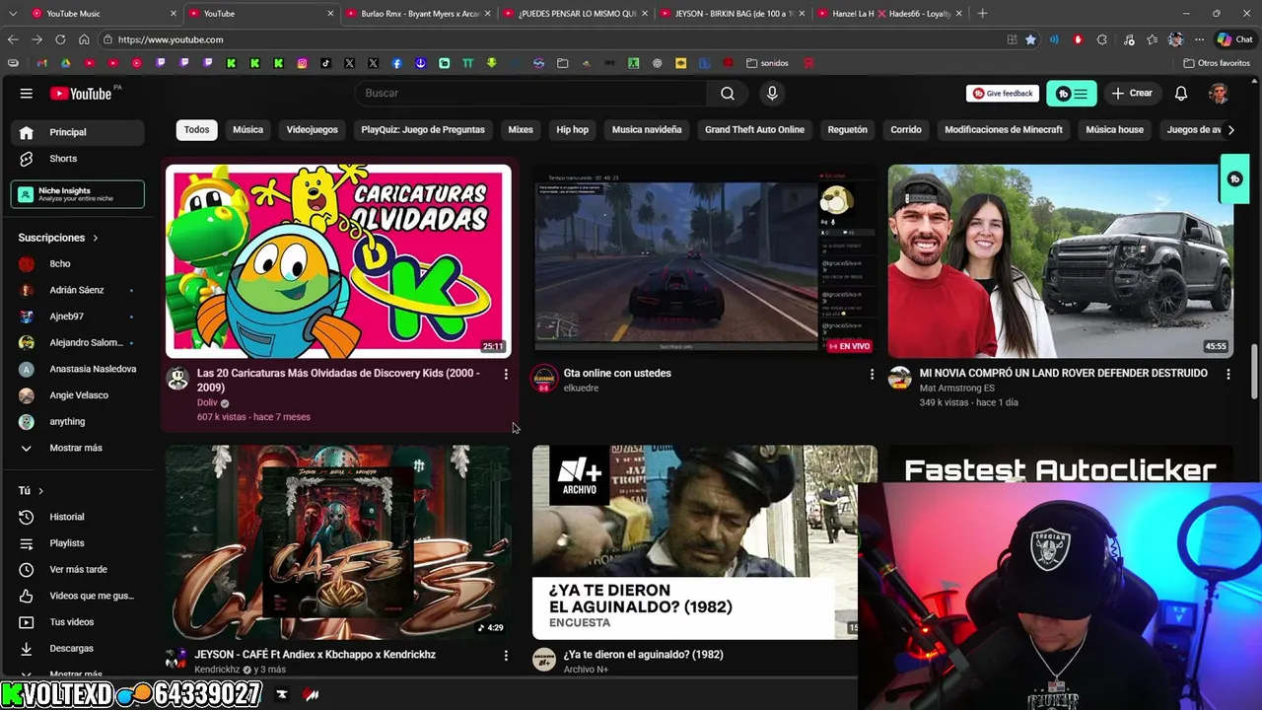Select the Videojuegos filter chip
Image resolution: width=1262 pixels, height=710 pixels.
[312, 129]
